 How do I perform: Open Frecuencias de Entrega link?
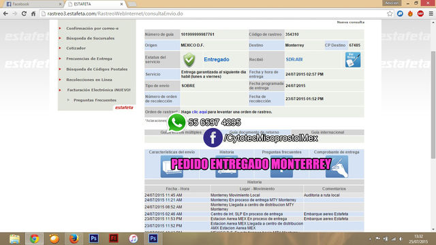[89, 59]
